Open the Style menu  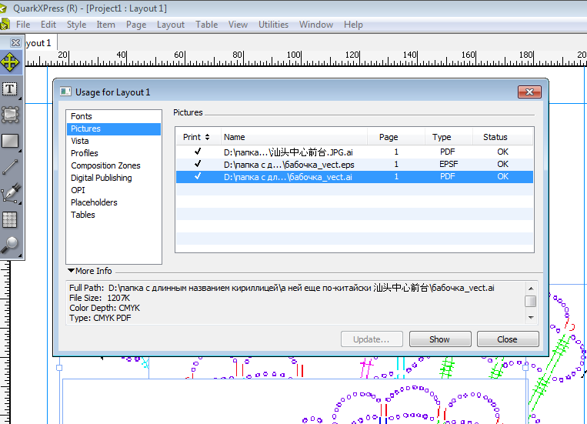(x=76, y=25)
